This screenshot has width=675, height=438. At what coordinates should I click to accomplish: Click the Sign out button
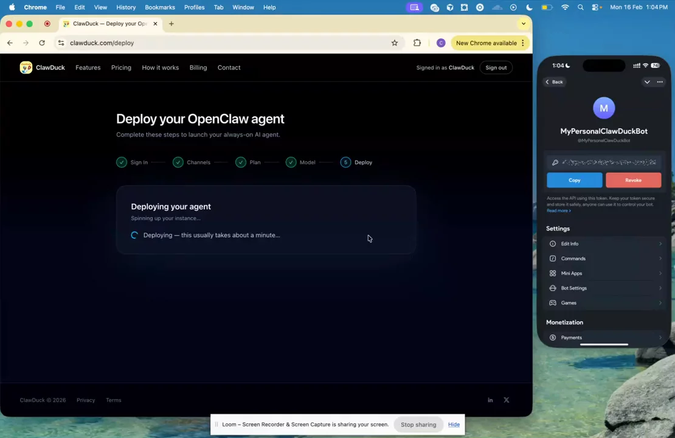pos(496,68)
